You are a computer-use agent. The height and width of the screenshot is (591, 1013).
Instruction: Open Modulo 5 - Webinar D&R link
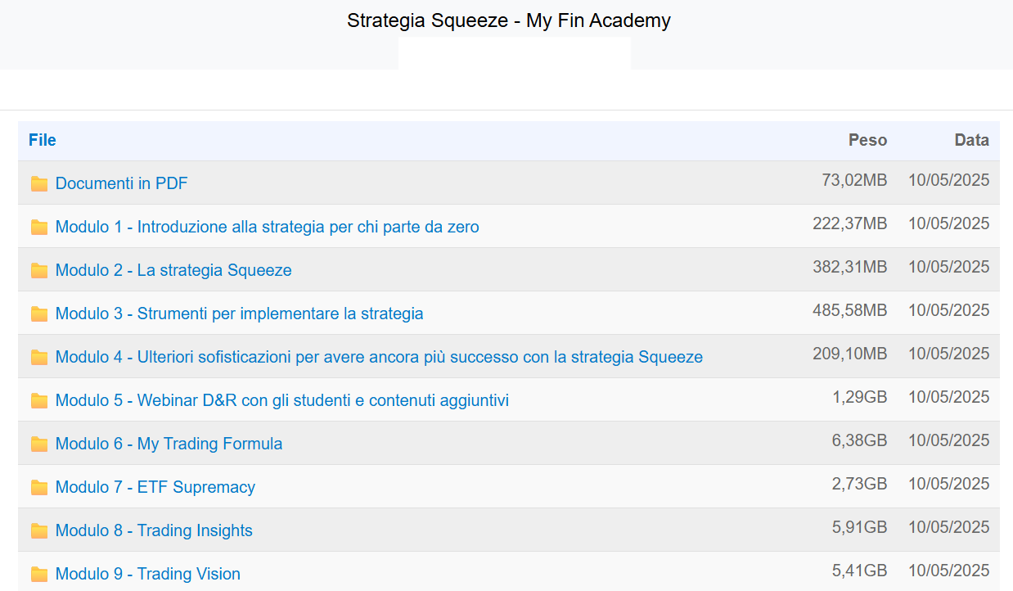(x=282, y=400)
